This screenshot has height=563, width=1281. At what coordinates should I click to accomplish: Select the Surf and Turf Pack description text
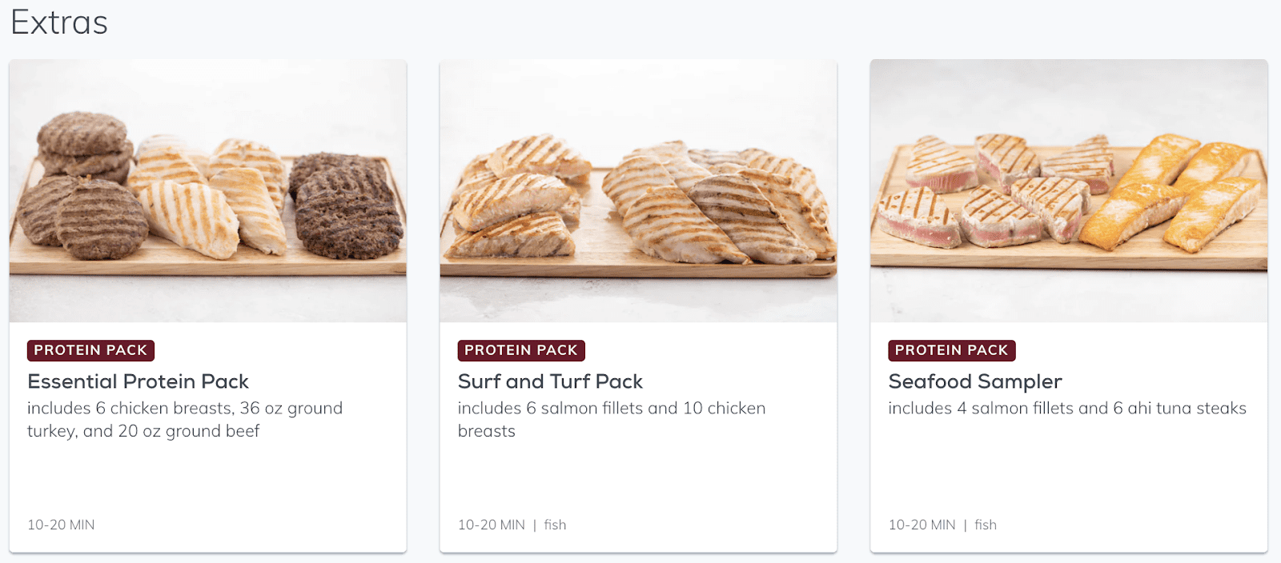click(x=612, y=420)
